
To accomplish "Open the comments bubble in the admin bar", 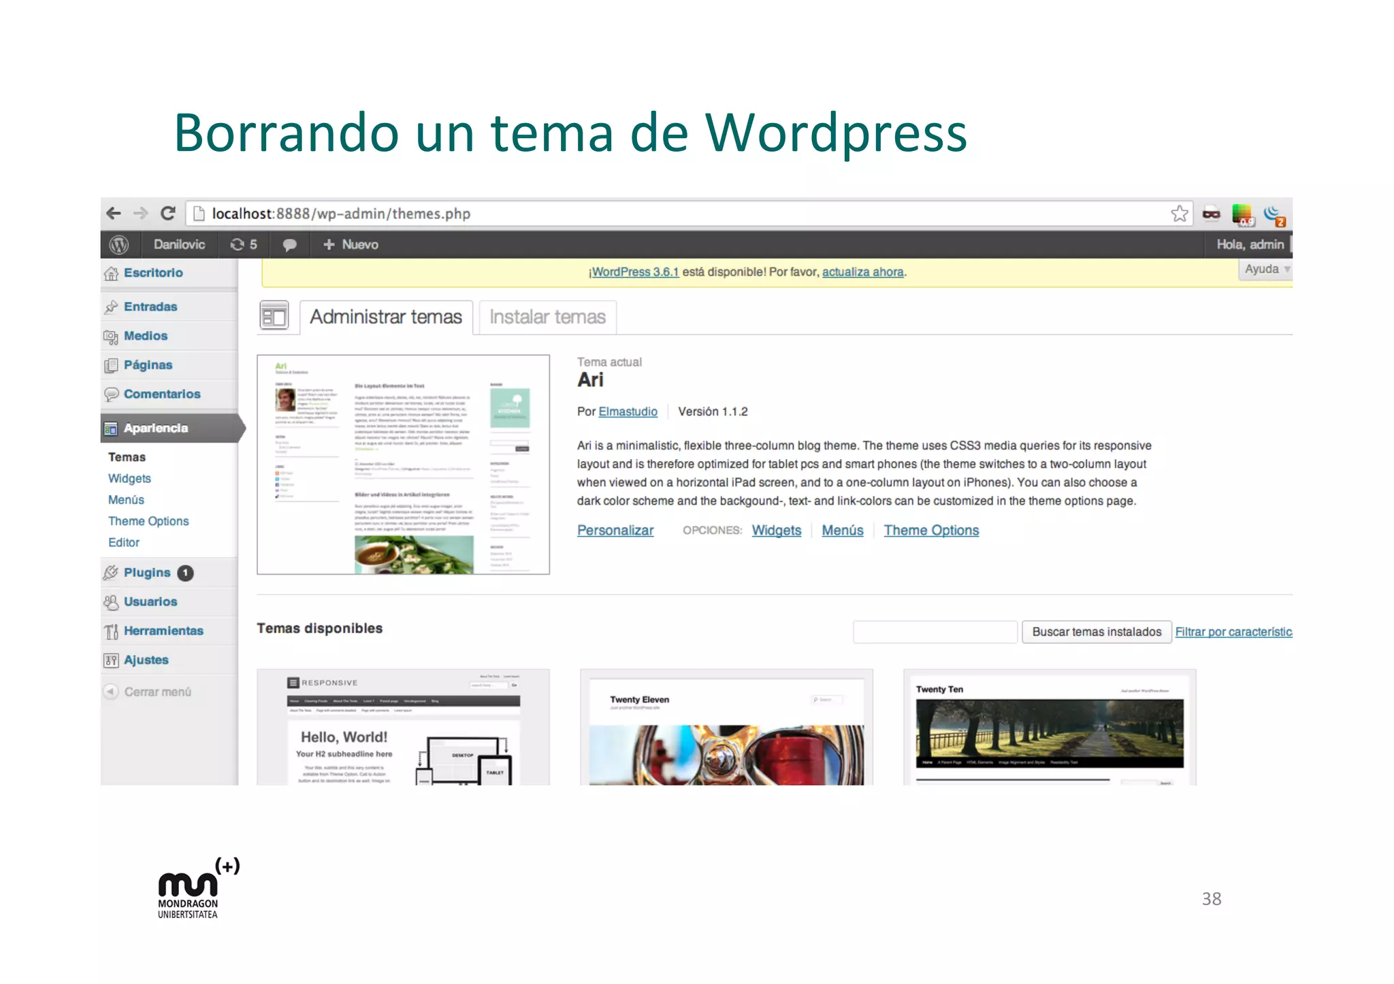I will [x=289, y=245].
